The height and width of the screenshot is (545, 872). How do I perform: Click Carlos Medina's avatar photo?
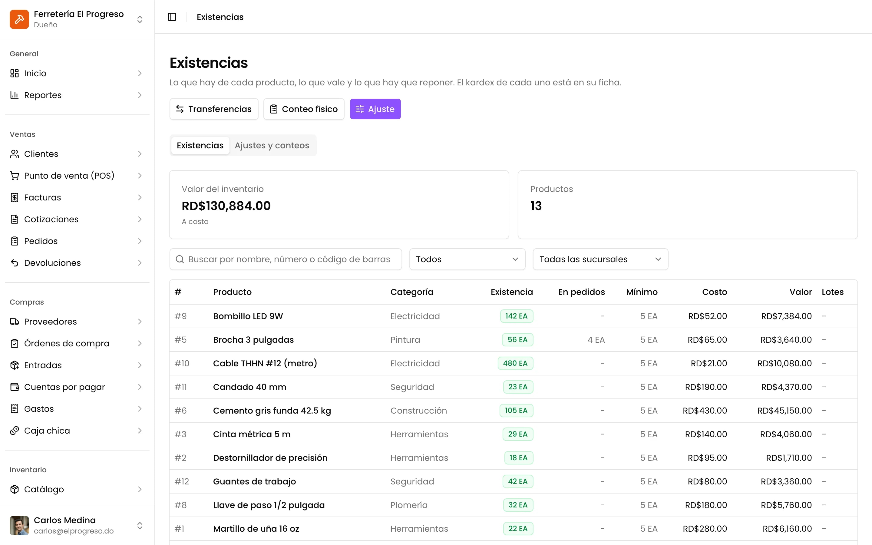coord(19,526)
